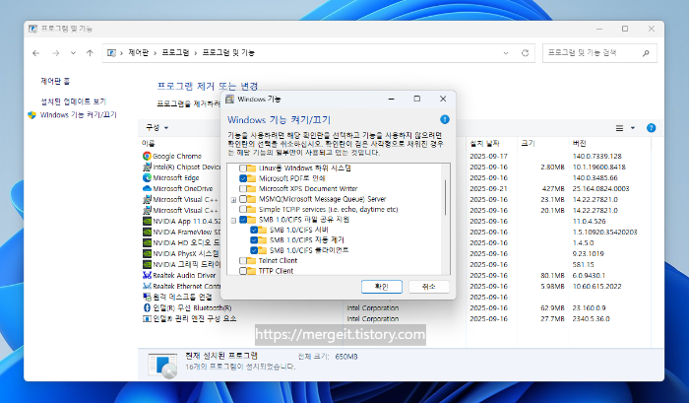Click 프로그램 in the breadcrumb path
This screenshot has height=403, width=689.
pyautogui.click(x=175, y=53)
